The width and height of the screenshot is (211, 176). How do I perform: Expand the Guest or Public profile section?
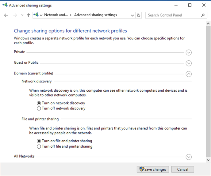point(189,63)
